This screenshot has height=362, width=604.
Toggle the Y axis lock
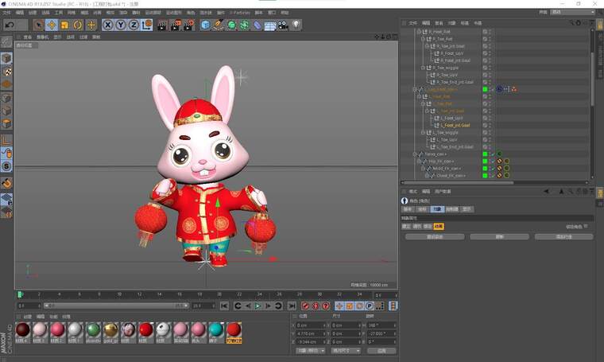coord(121,25)
